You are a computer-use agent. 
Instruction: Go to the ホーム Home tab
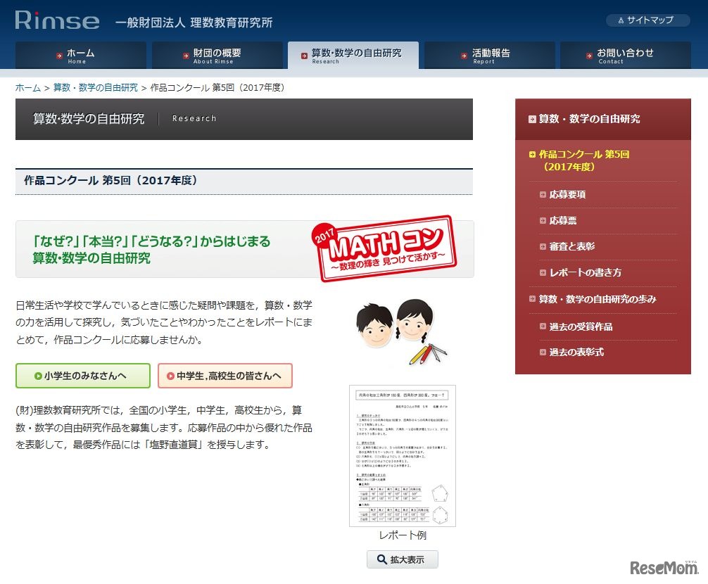80,56
